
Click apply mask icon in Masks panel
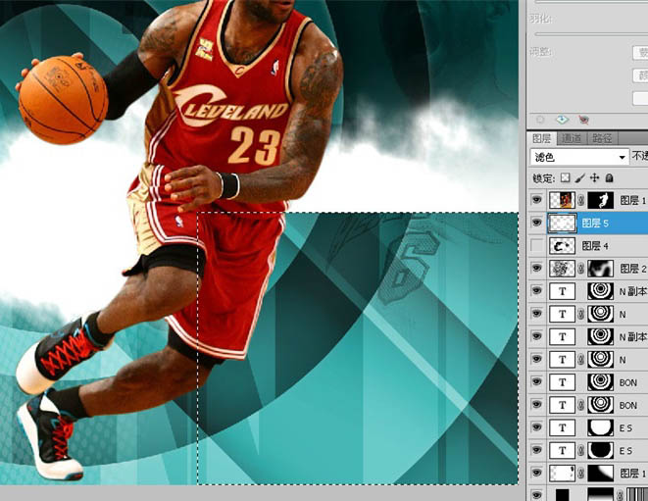[x=562, y=120]
